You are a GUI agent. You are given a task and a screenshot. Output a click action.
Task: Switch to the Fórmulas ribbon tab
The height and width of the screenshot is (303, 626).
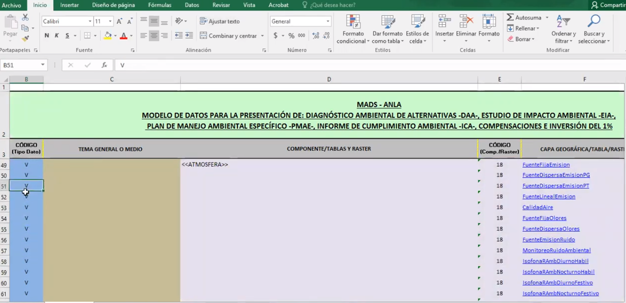click(160, 5)
